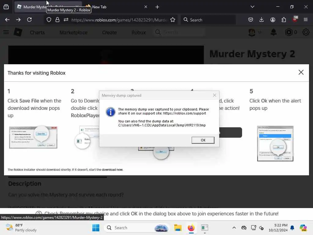Screen dimensions: 313x235
Task: Open Roblox side navigation hamburger menu
Action: pos(6,32)
